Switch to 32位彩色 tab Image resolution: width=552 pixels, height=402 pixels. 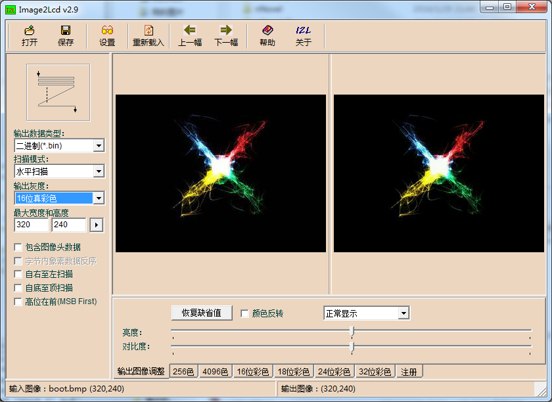point(375,371)
